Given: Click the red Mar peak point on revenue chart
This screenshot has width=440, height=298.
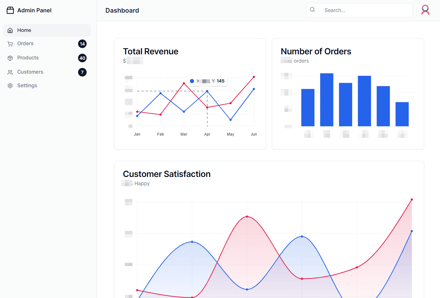Looking at the screenshot, I should pos(184,83).
